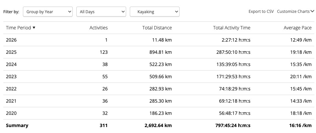Click the Total Distance column header
This screenshot has height=133, width=316.
tap(157, 28)
